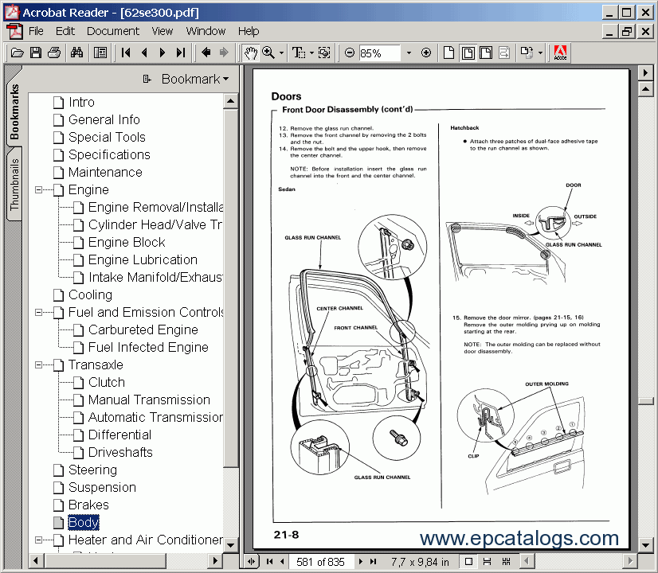Image resolution: width=658 pixels, height=573 pixels.
Task: Enable Actual Size page view
Action: (448, 53)
